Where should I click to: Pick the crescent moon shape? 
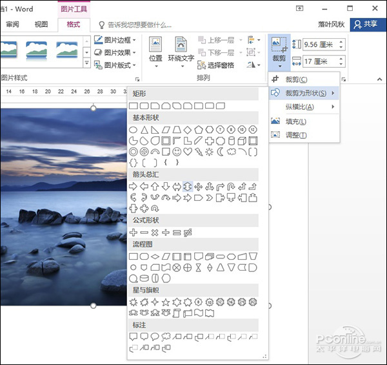[221, 152]
